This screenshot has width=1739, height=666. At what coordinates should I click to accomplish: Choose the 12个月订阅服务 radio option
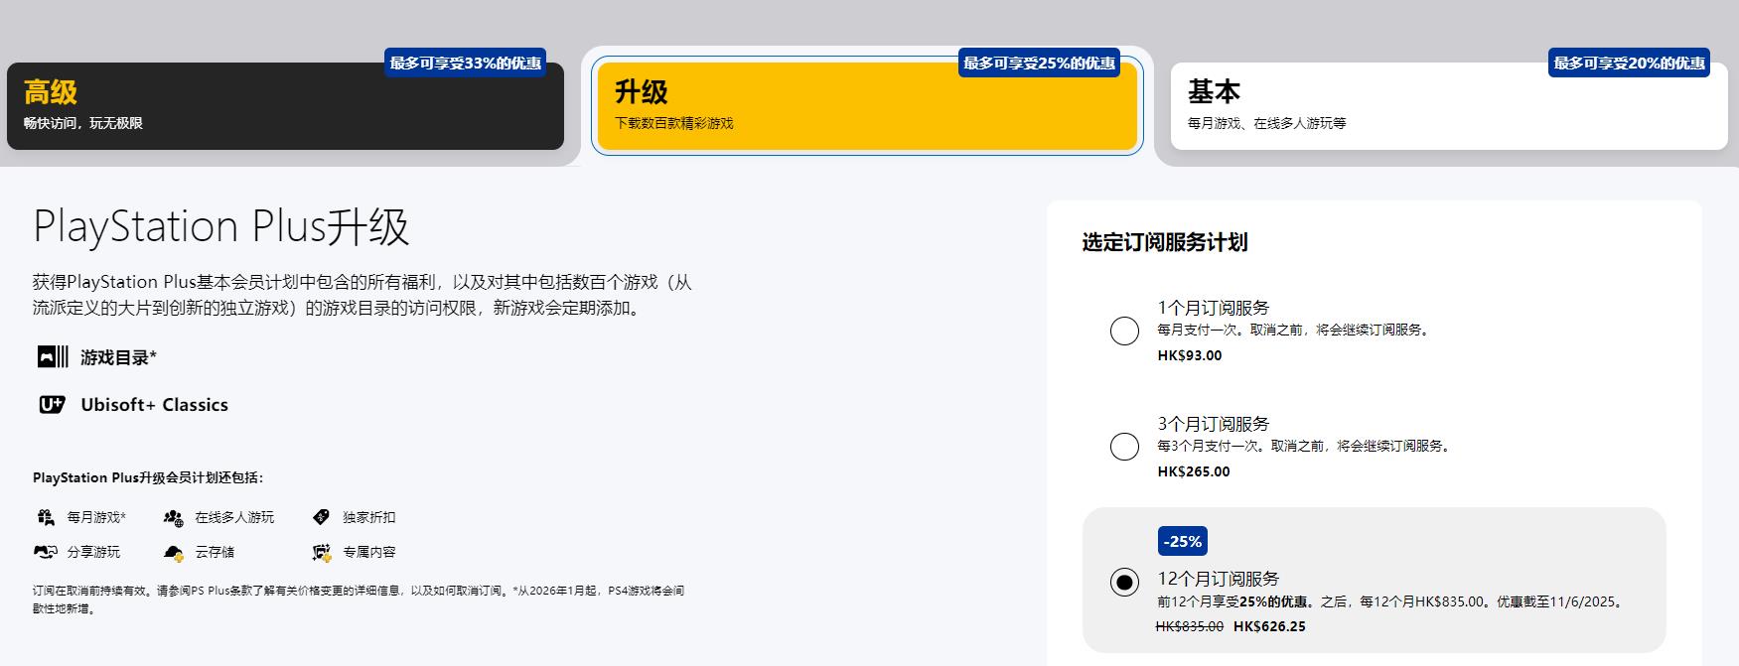click(1124, 582)
